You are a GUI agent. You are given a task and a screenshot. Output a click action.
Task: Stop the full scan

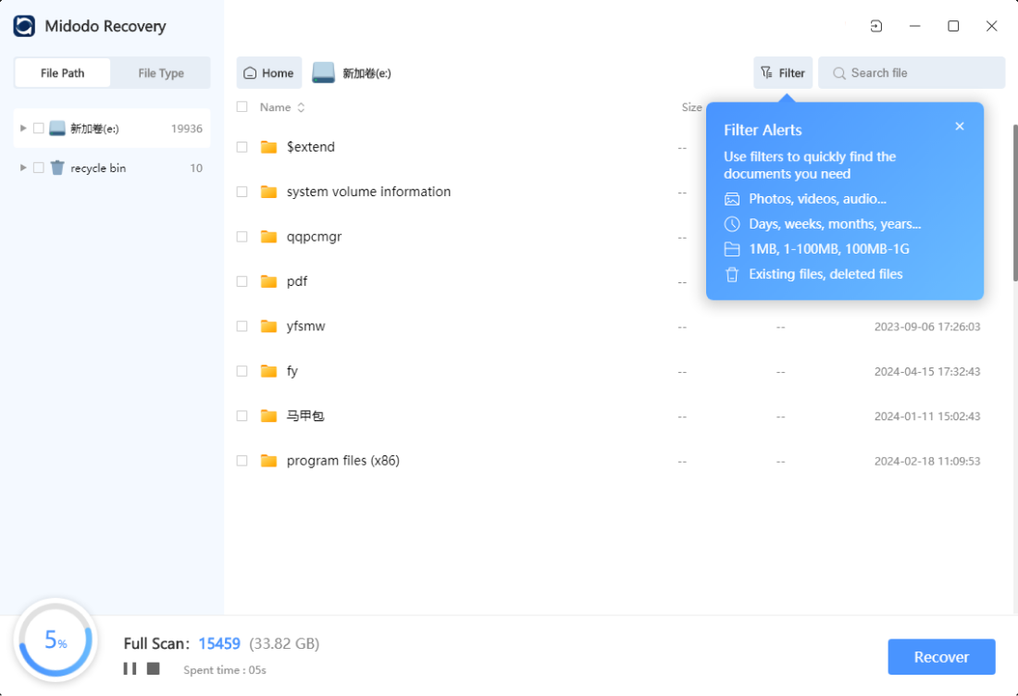coord(154,669)
